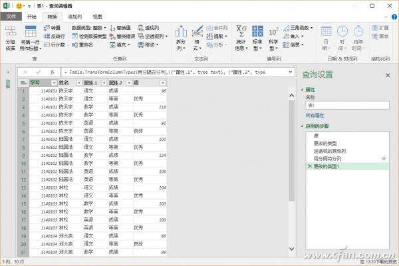Click the 行计数 (Count Rows) button

[55, 45]
